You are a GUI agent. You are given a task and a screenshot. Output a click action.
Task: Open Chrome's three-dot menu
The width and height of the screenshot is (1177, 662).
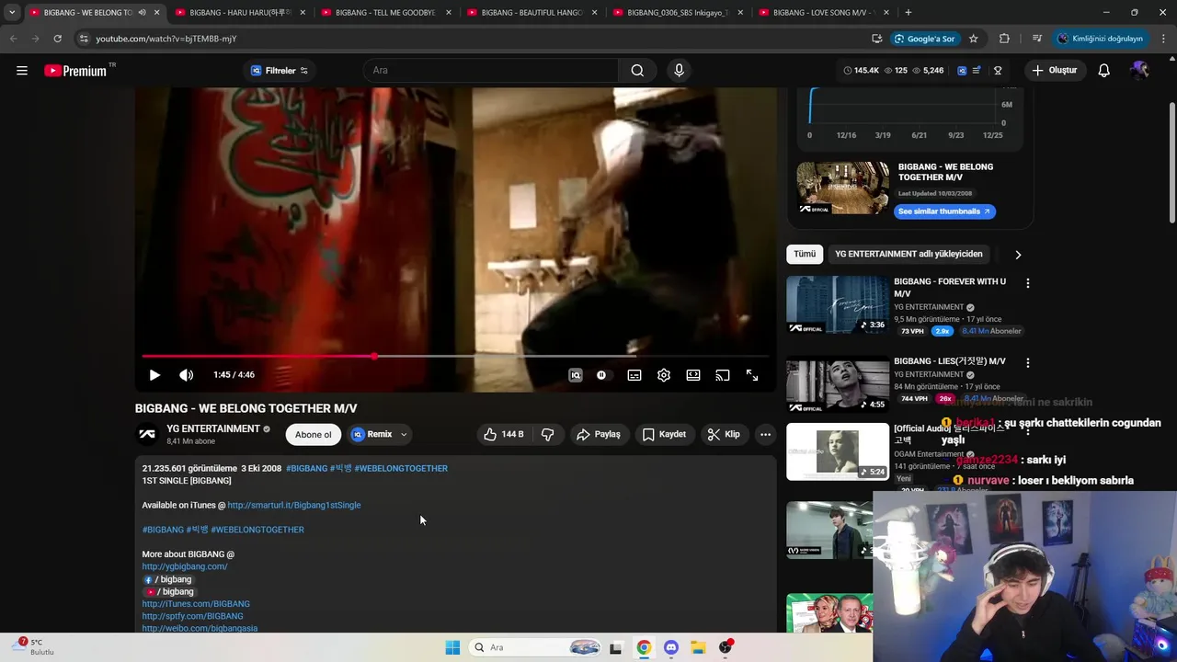coord(1164,39)
